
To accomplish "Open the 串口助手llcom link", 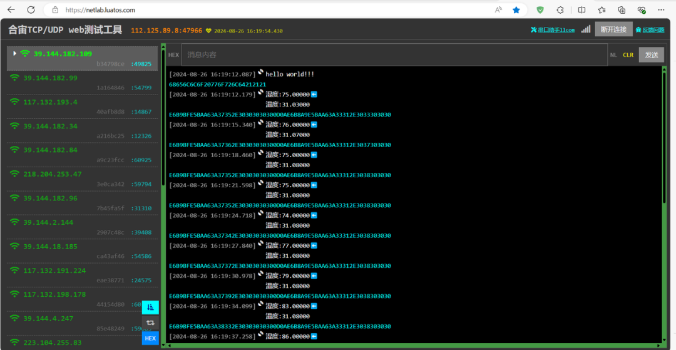I will pos(556,30).
